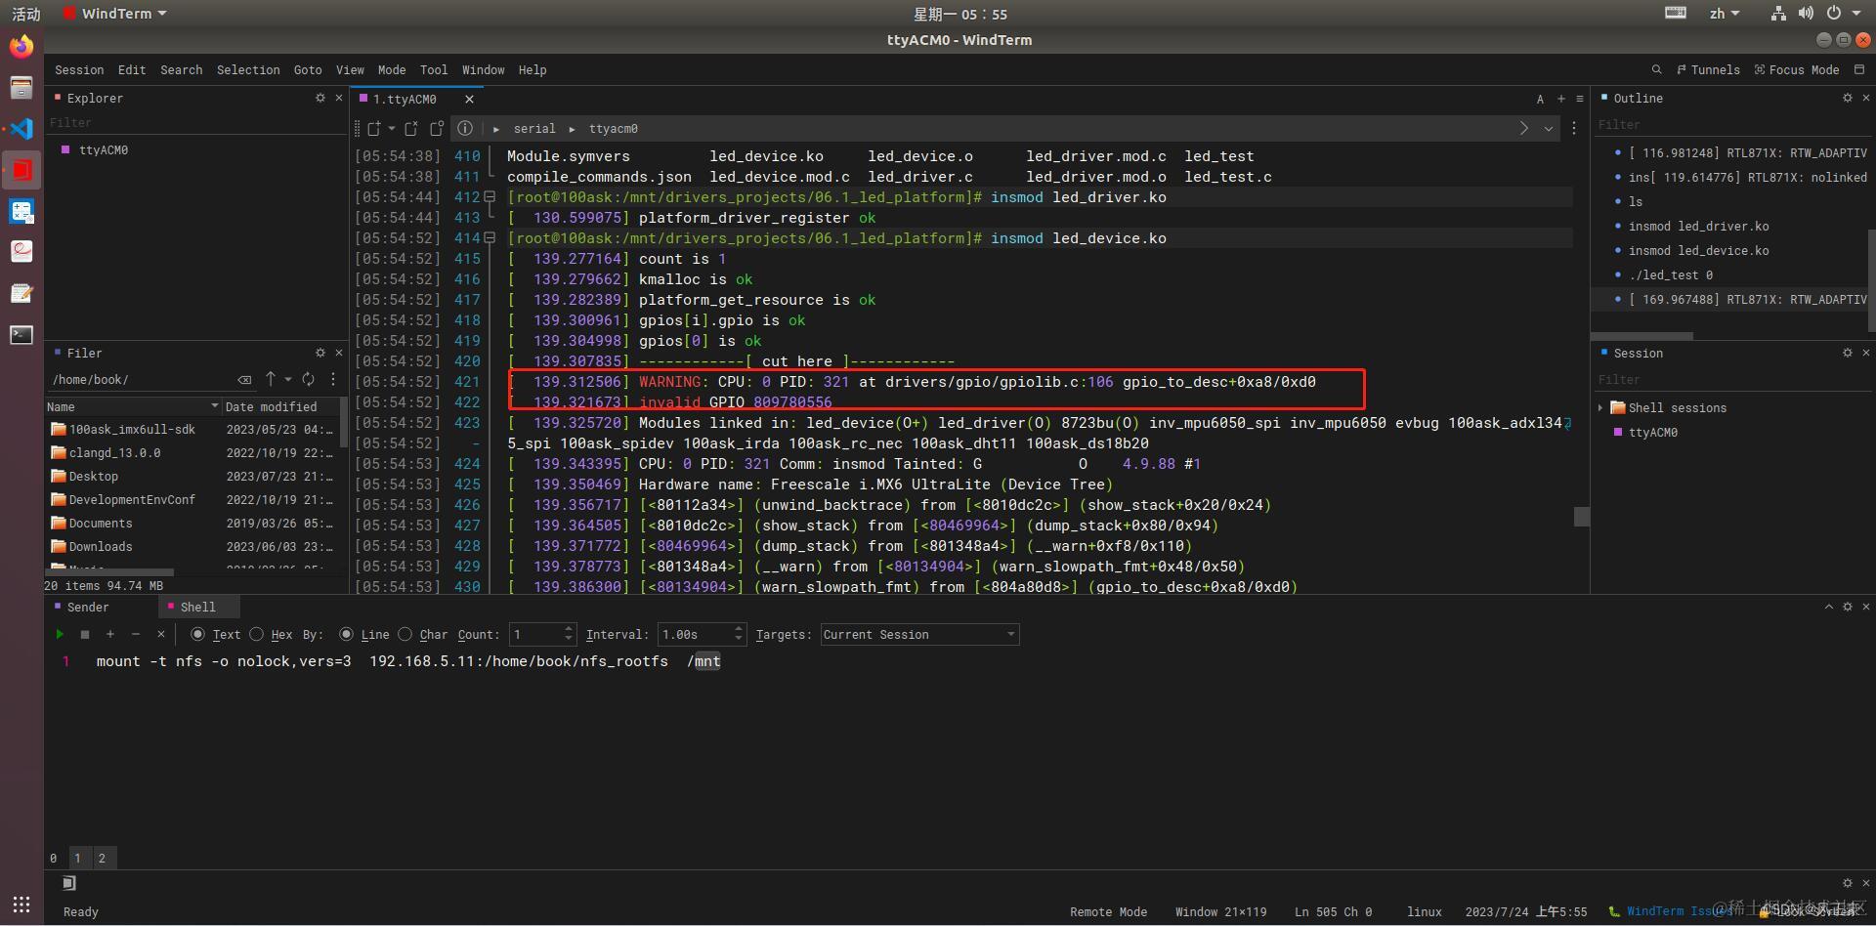This screenshot has width=1876, height=926.
Task: Select the Hex radio button
Action: (257, 634)
